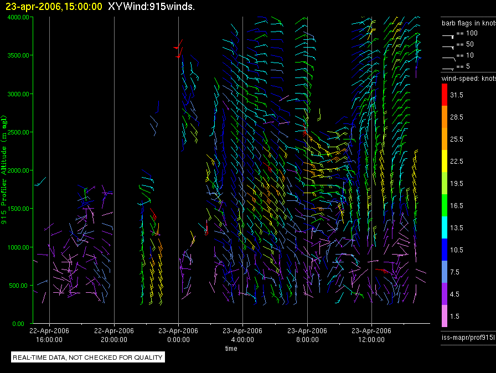The image size is (496, 373).
Task: Click the 500.00 altitude axis label
Action: pos(18,286)
